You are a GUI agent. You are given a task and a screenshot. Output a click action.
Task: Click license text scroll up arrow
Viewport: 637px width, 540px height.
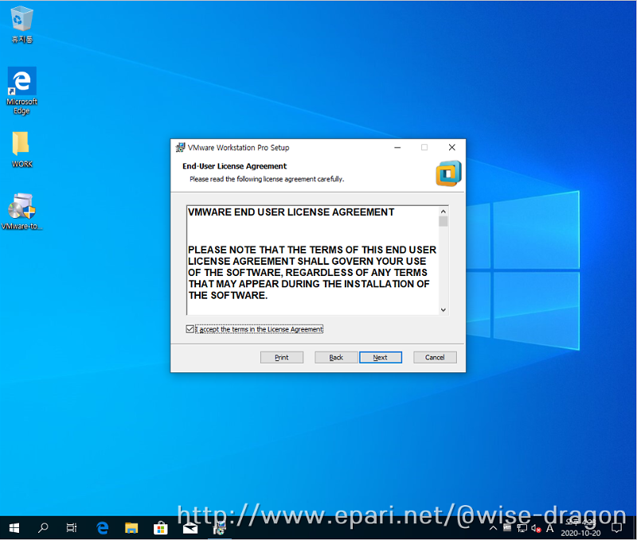[x=444, y=212]
